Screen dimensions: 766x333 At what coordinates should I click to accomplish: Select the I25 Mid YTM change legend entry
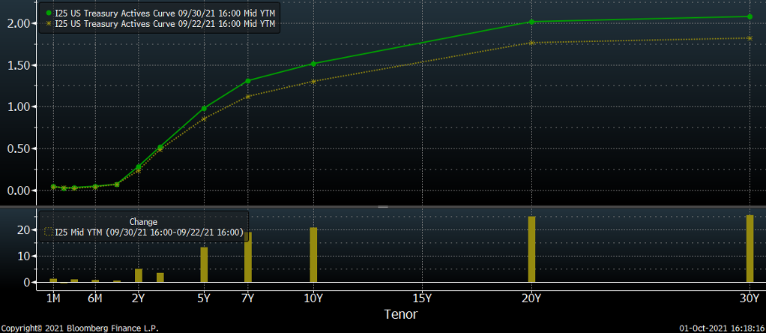coord(144,232)
